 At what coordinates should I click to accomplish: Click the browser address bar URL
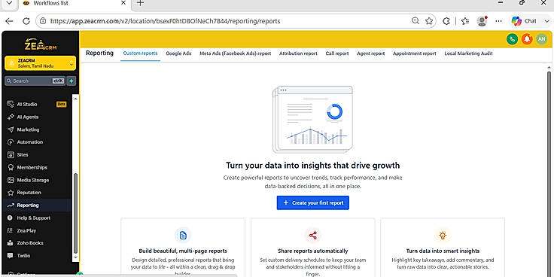pos(166,21)
